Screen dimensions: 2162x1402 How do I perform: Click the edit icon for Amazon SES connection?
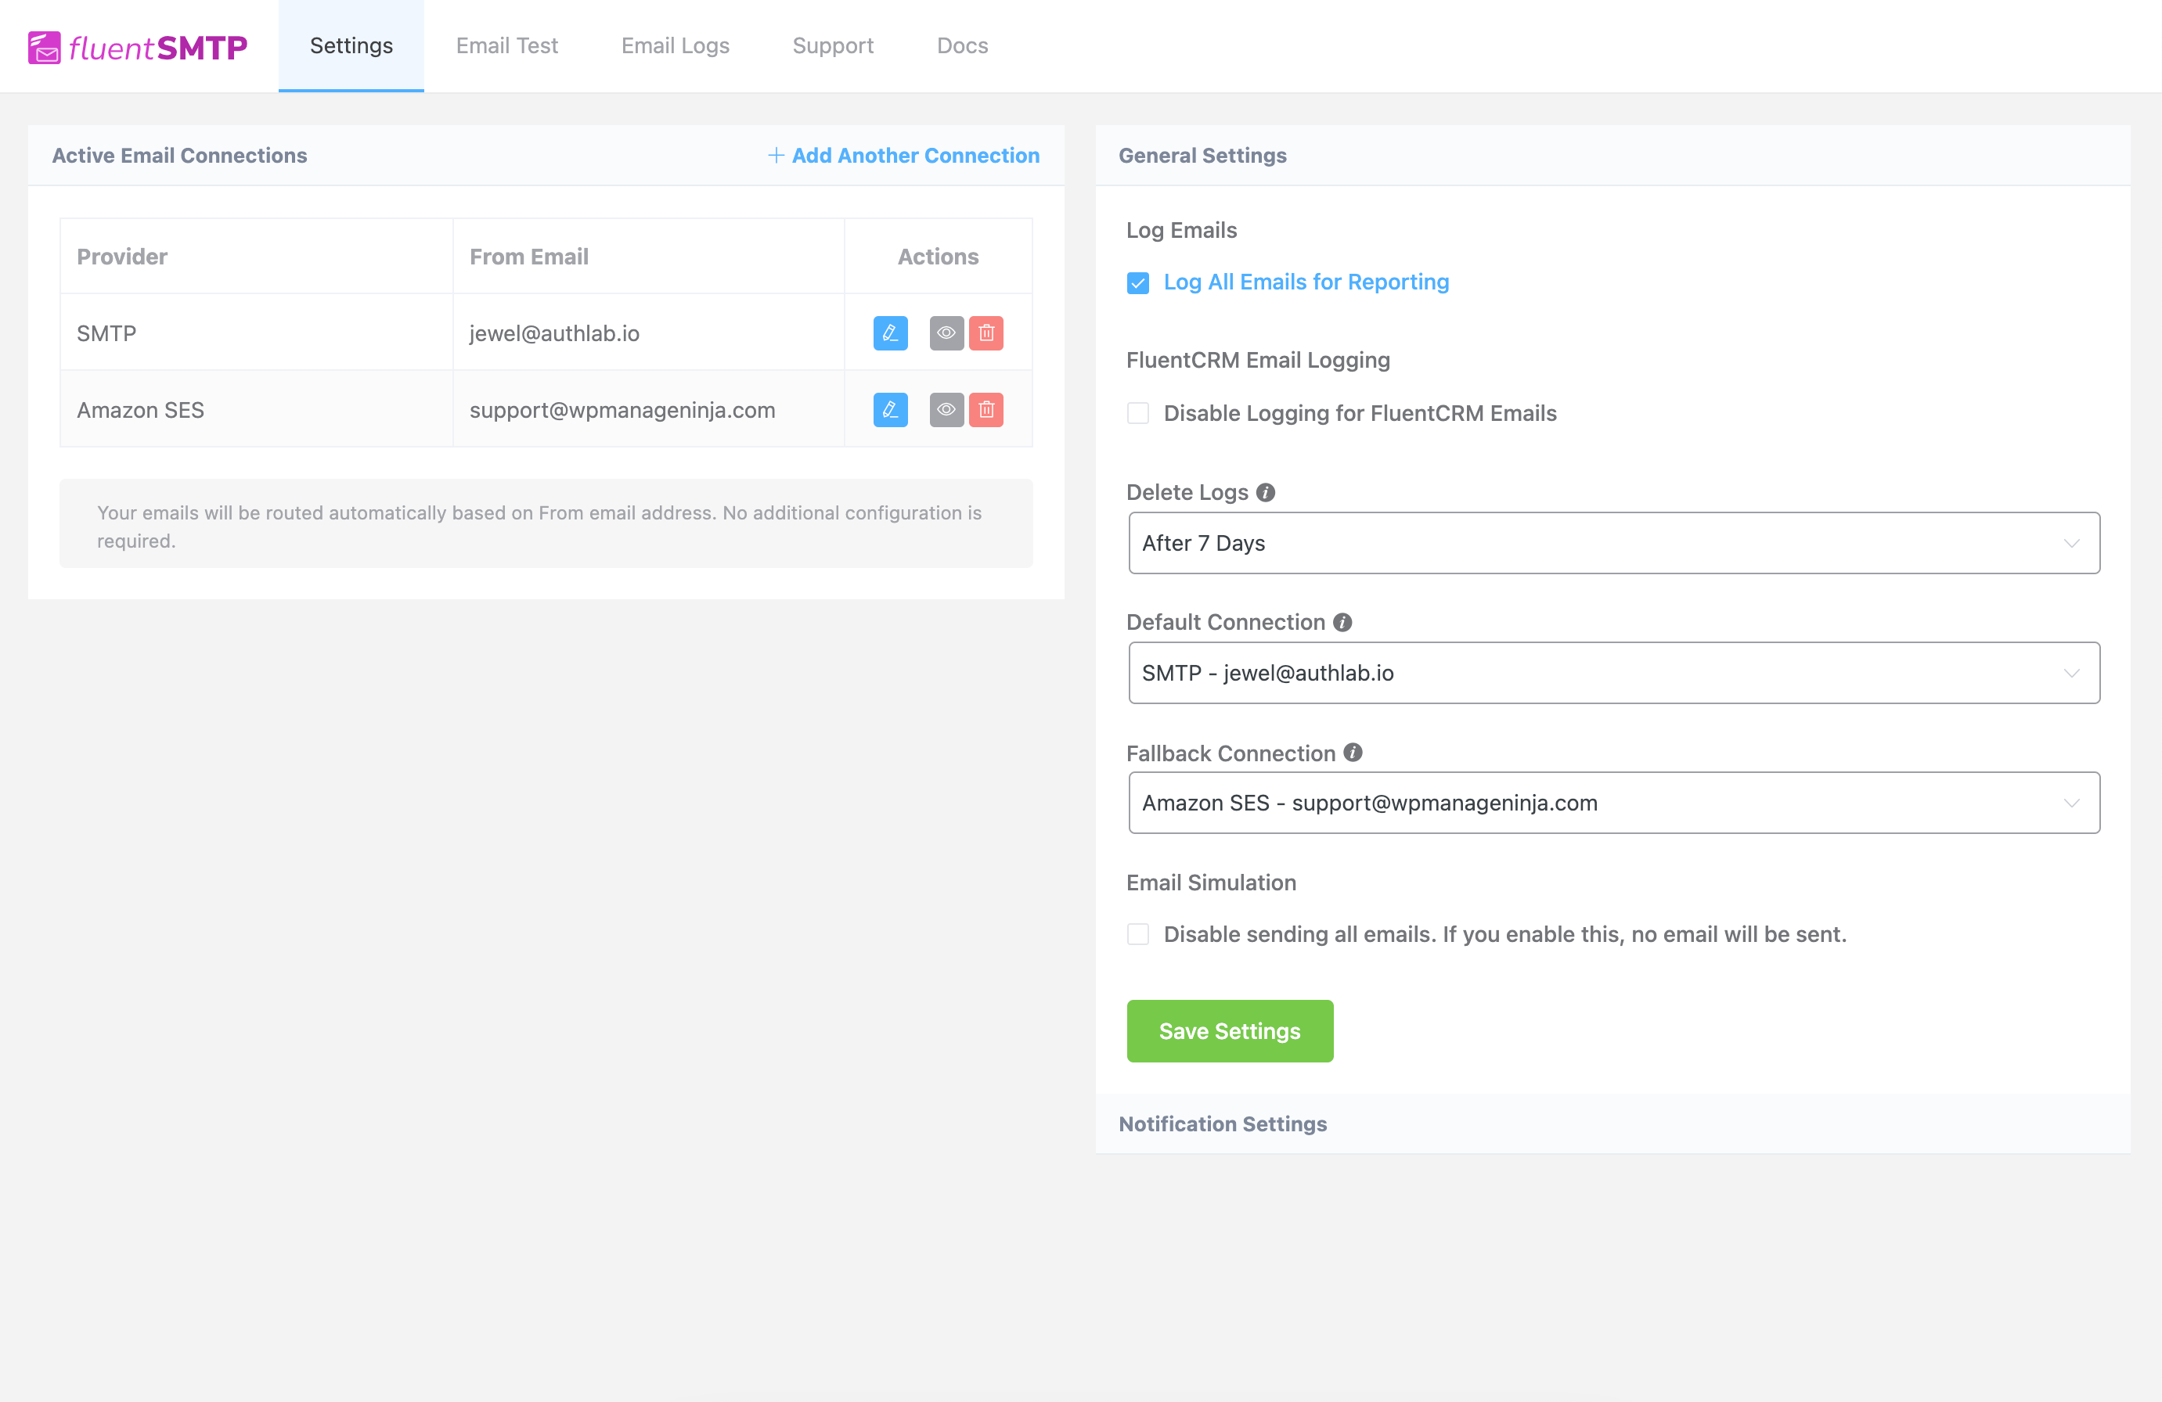pos(892,410)
